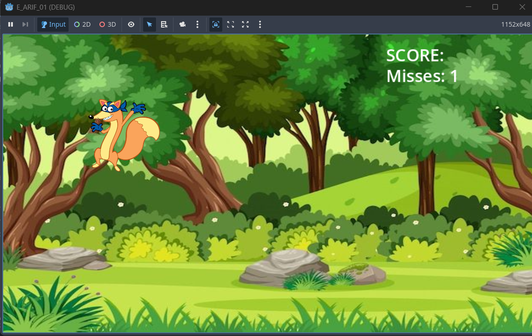Advance to the next frame
Viewport: 532px width, 336px height.
point(25,24)
